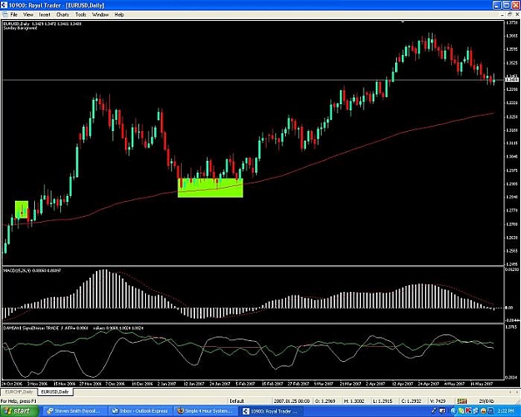521x417 pixels.
Task: Click the L: 1.2915 low price entry
Action: click(x=383, y=401)
